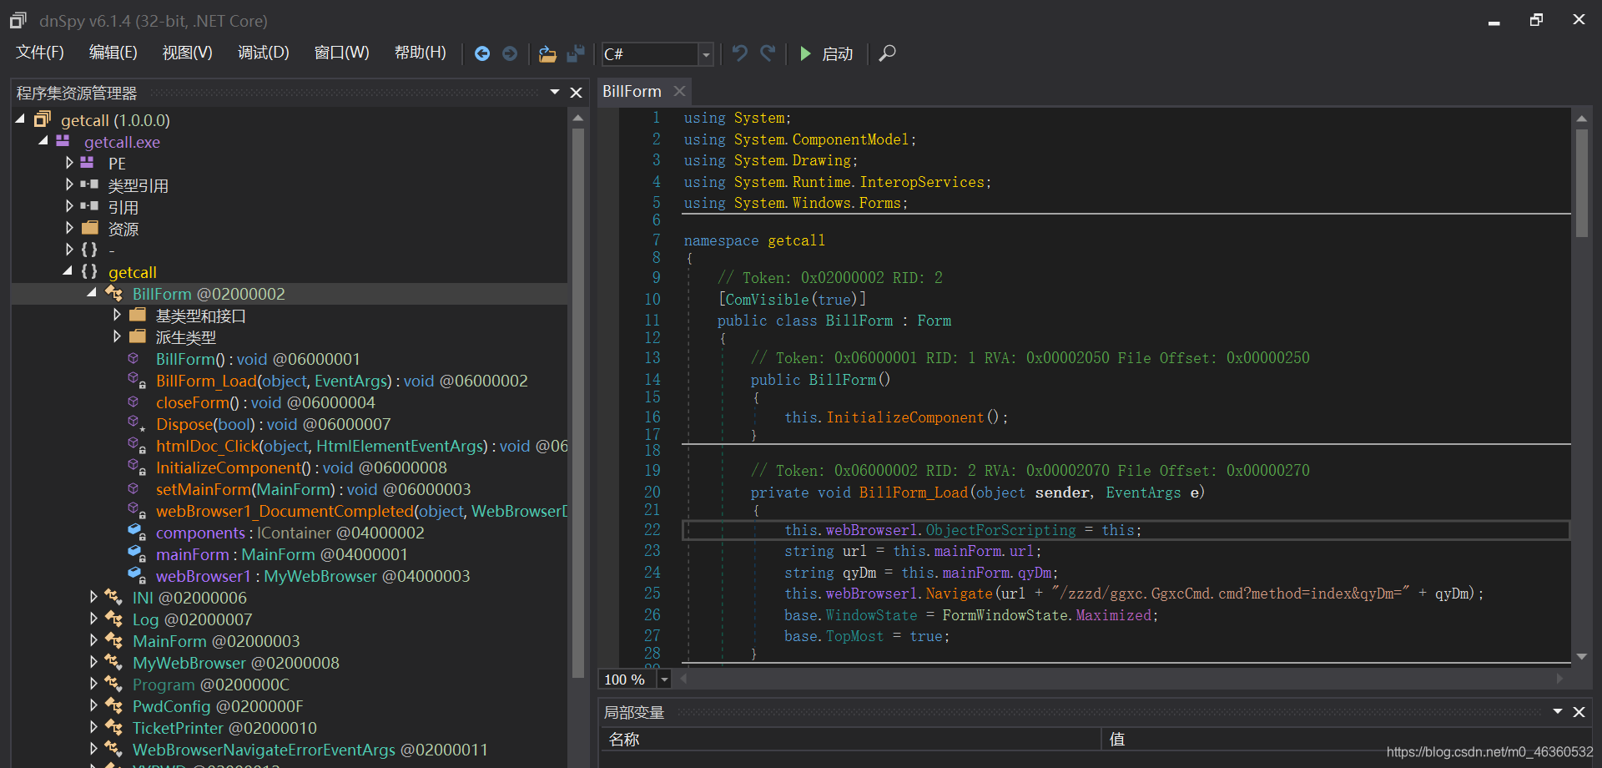Click the search magnifier icon
The height and width of the screenshot is (768, 1602).
[887, 53]
